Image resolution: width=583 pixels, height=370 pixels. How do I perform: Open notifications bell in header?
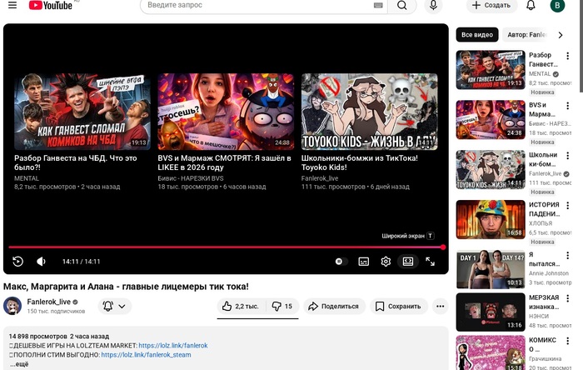pos(531,5)
